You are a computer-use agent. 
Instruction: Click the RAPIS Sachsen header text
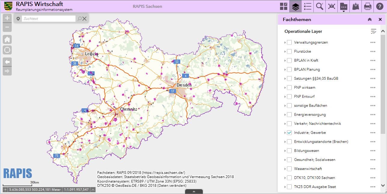147,6
